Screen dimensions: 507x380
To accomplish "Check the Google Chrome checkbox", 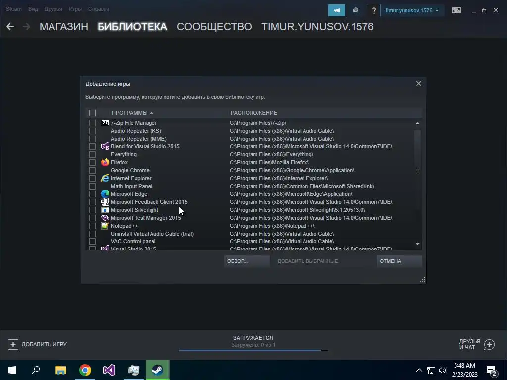I will (92, 170).
